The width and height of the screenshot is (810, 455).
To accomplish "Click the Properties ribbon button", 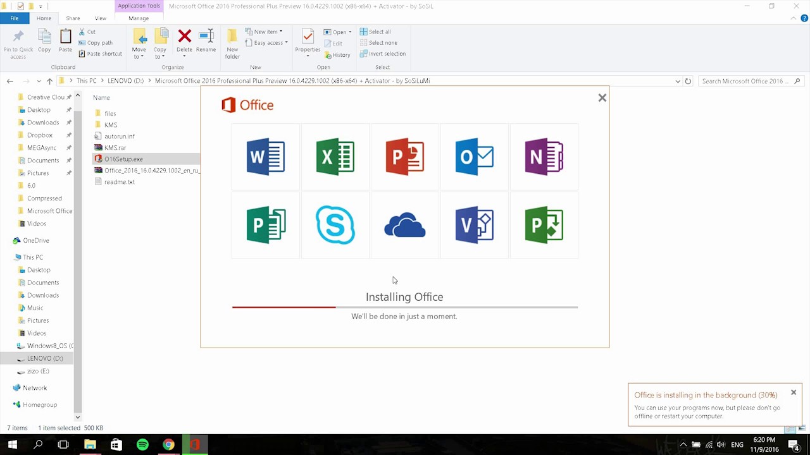I will click(308, 43).
